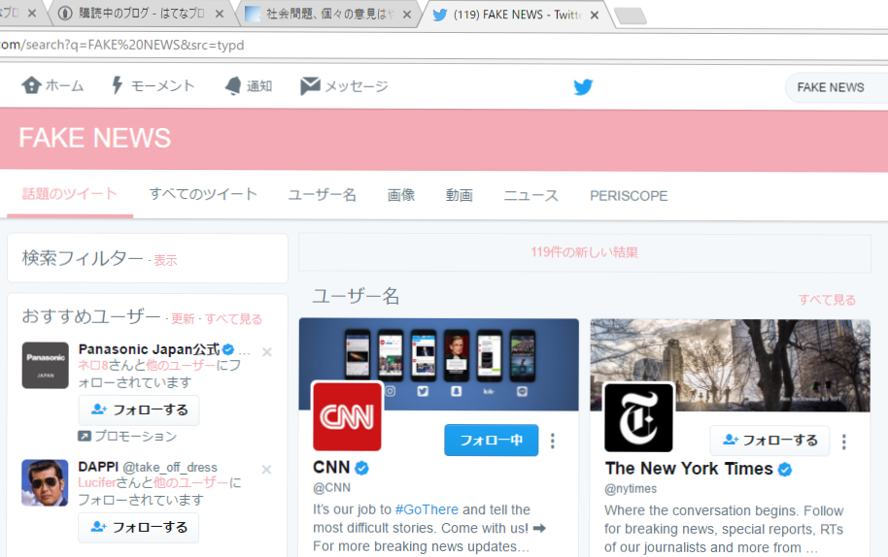888x557 pixels.
Task: Load 119件の新しい結果 new results bar
Action: 585,252
